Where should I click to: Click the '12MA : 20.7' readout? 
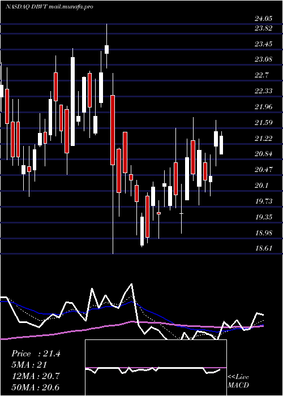(36, 376)
